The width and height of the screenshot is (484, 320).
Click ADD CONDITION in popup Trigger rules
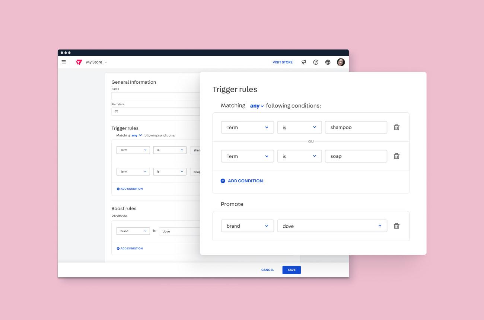(242, 181)
